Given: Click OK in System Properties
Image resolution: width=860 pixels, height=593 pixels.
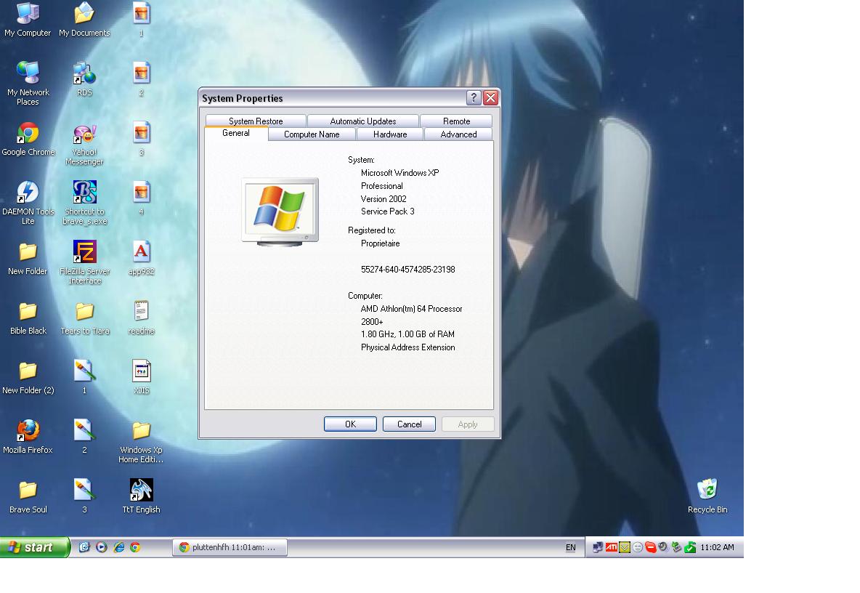Looking at the screenshot, I should click(x=351, y=424).
